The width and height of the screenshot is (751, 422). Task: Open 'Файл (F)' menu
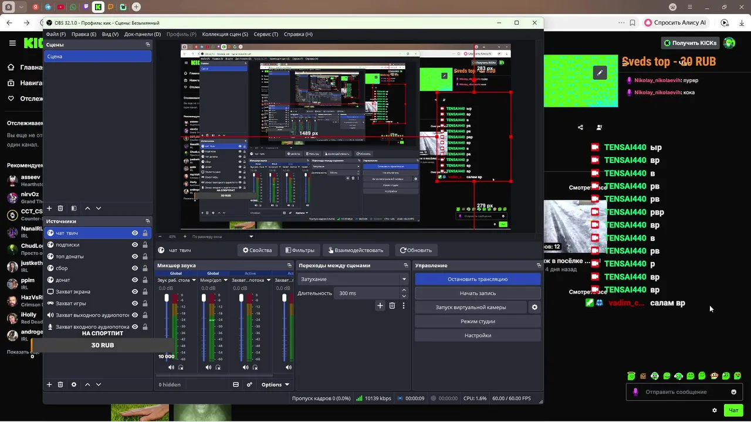tap(56, 34)
